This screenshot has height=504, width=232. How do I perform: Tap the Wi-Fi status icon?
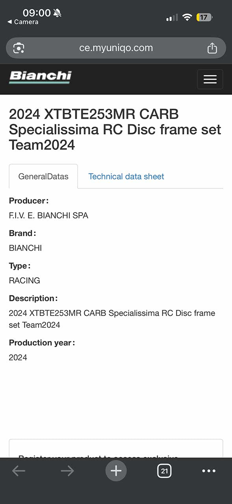[187, 17]
